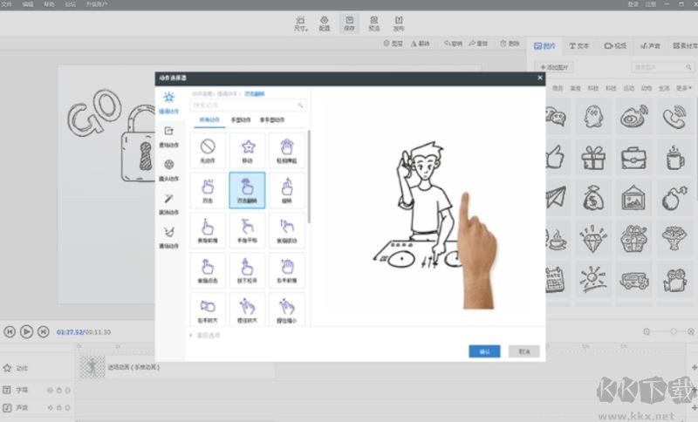698x422 pixels.
Task: Insert the money bag sketch icon
Action: (593, 198)
